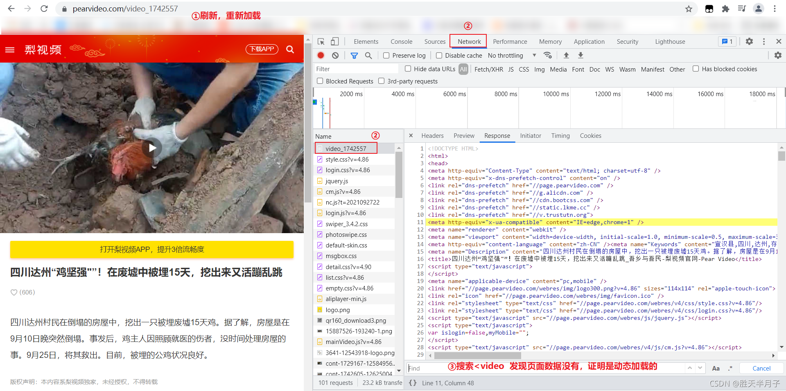Import a HAR file with upload arrow

click(566, 55)
